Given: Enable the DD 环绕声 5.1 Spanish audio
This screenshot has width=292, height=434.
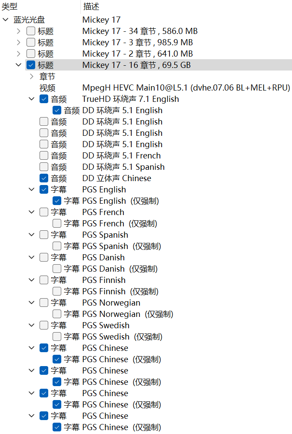Looking at the screenshot, I should (x=43, y=167).
